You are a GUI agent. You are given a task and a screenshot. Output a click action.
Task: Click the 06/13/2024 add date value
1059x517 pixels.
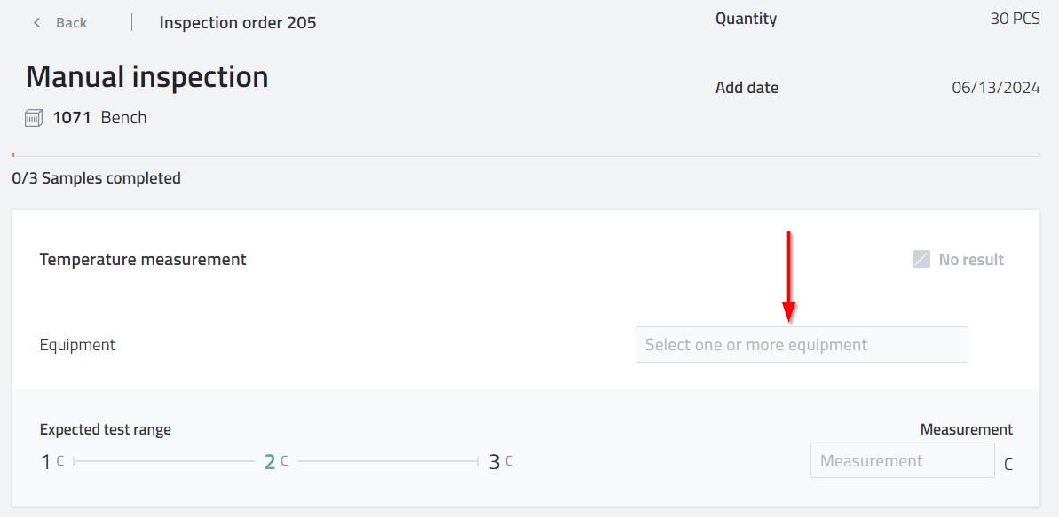[x=995, y=88]
